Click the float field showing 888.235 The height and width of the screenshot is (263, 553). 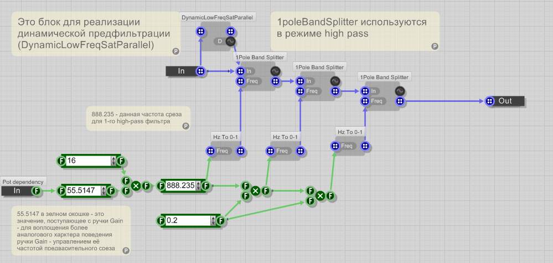(180, 186)
